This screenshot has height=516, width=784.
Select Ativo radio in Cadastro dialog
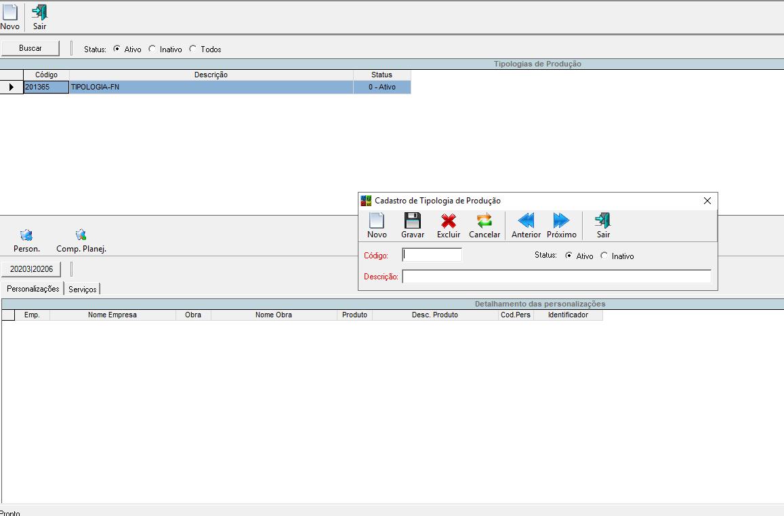[x=569, y=256]
